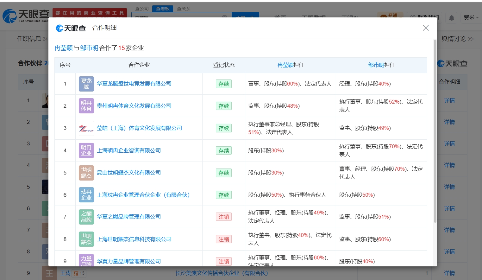Click 详情 link in background row 2
Image resolution: width=482 pixels, height=280 pixels.
coord(449,122)
